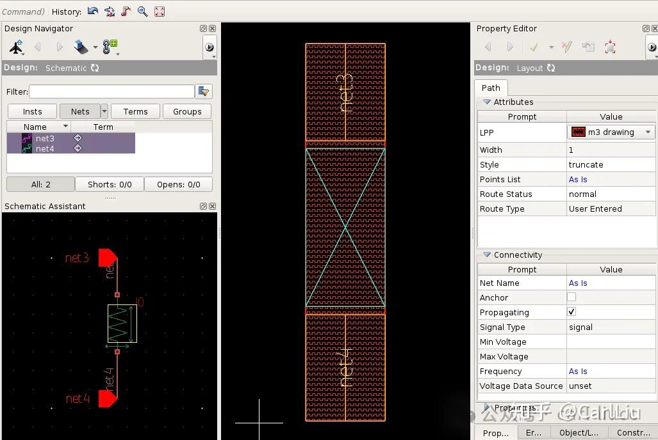Click the red fit-to-screen arrows icon
The height and width of the screenshot is (440, 658).
[x=160, y=12]
